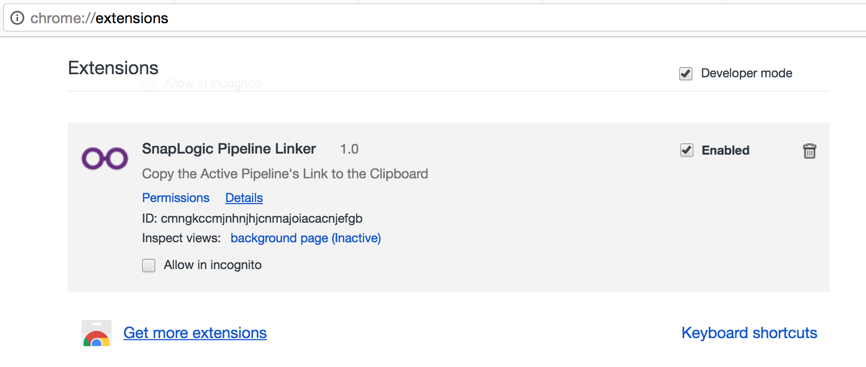866x367 pixels.
Task: Toggle Developer mode off
Action: click(685, 73)
